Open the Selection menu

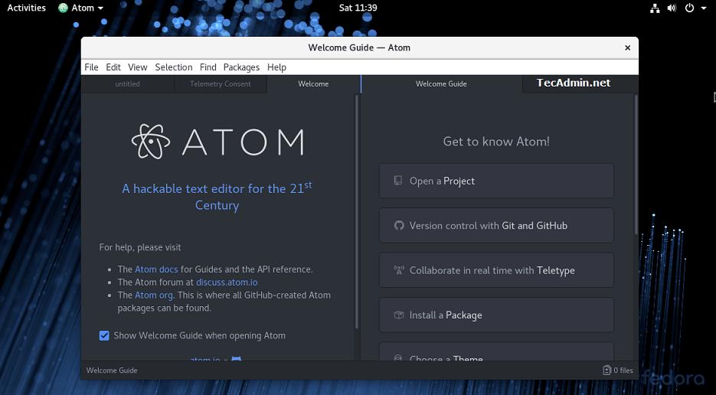click(x=174, y=67)
